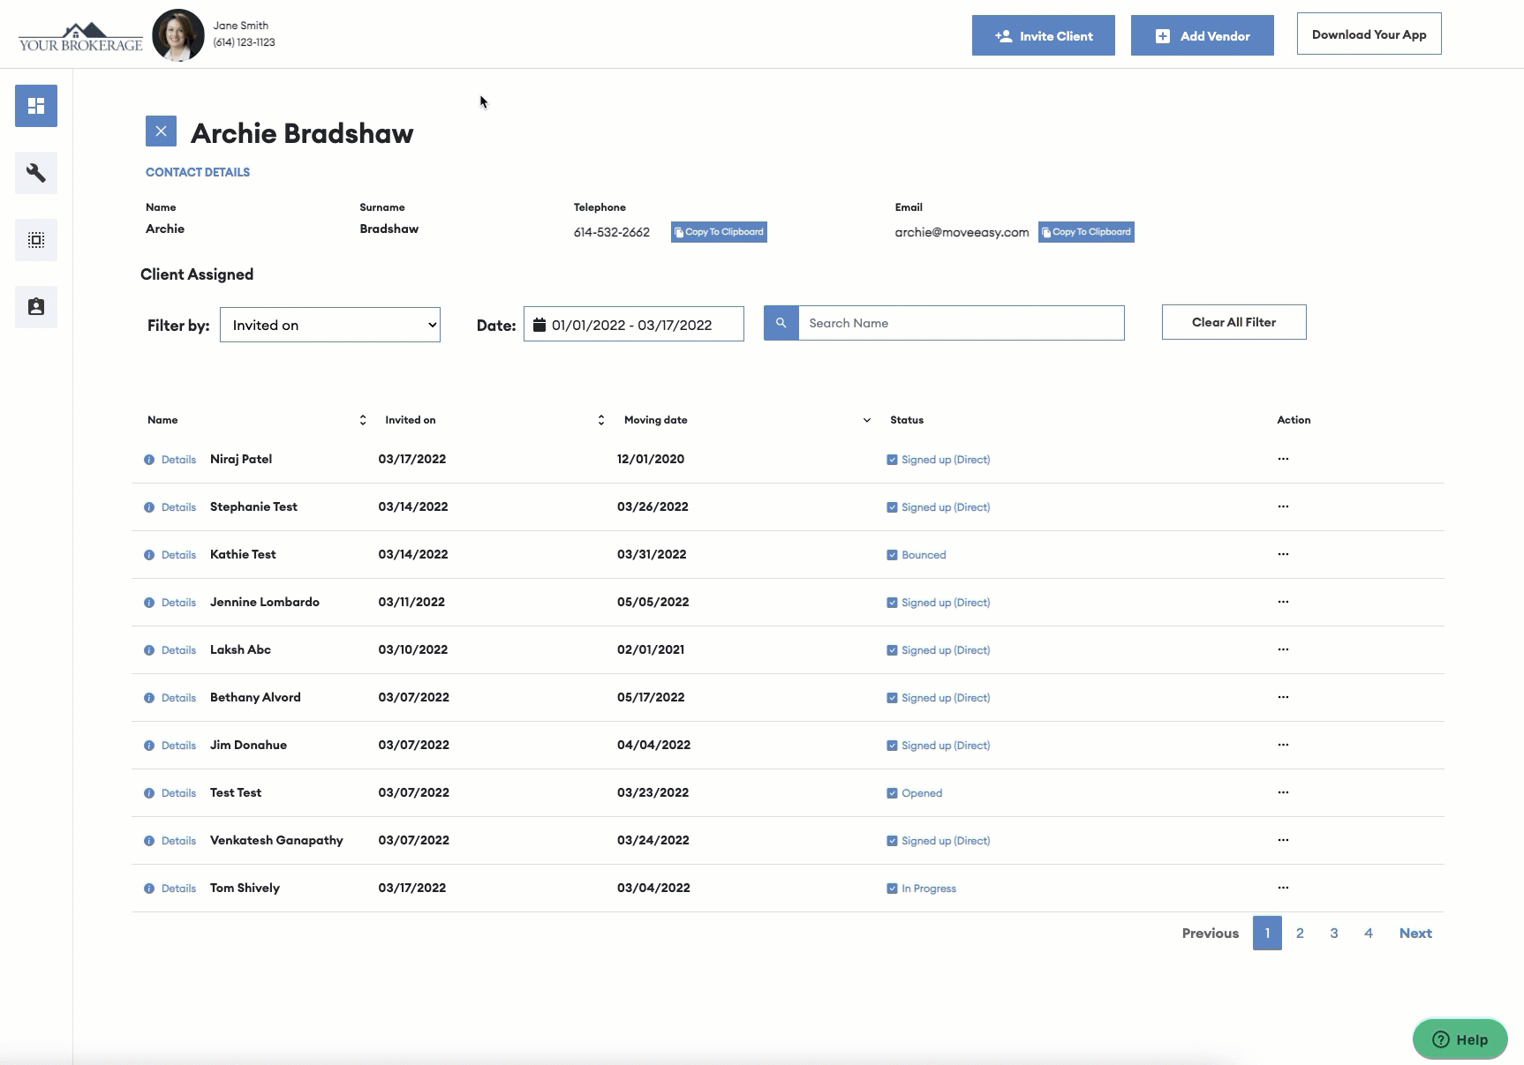The height and width of the screenshot is (1065, 1524).
Task: Click email archie@moveeasy.com text
Action: 962,232
